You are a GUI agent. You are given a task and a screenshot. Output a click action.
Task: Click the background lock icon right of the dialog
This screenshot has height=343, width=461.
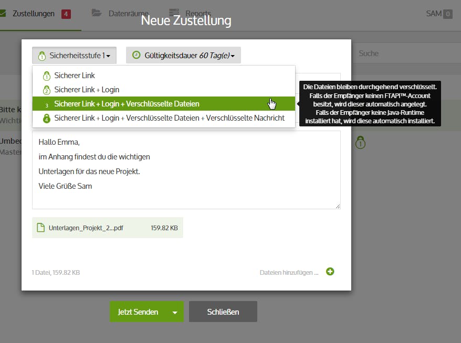360,143
